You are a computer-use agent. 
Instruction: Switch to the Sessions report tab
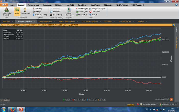point(108,22)
